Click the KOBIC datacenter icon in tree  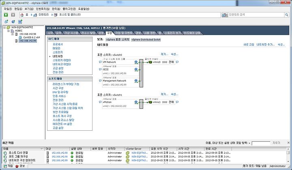[13, 31]
